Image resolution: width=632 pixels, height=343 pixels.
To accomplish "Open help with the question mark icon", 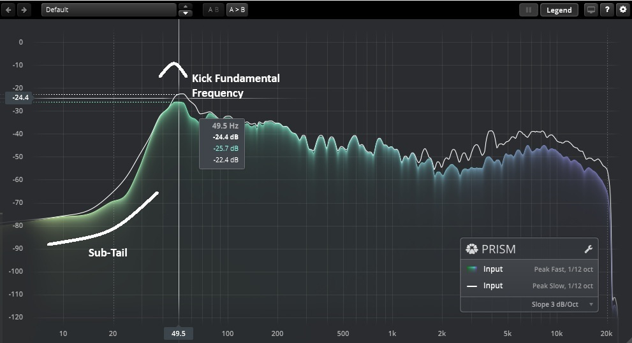I will [x=607, y=10].
